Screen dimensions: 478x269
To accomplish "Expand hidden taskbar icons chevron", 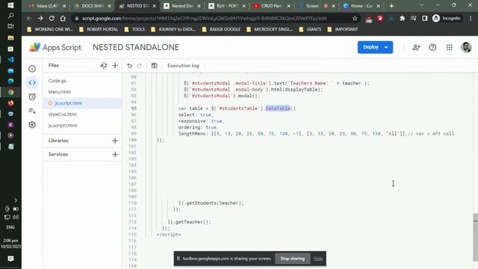I will point(16,200).
